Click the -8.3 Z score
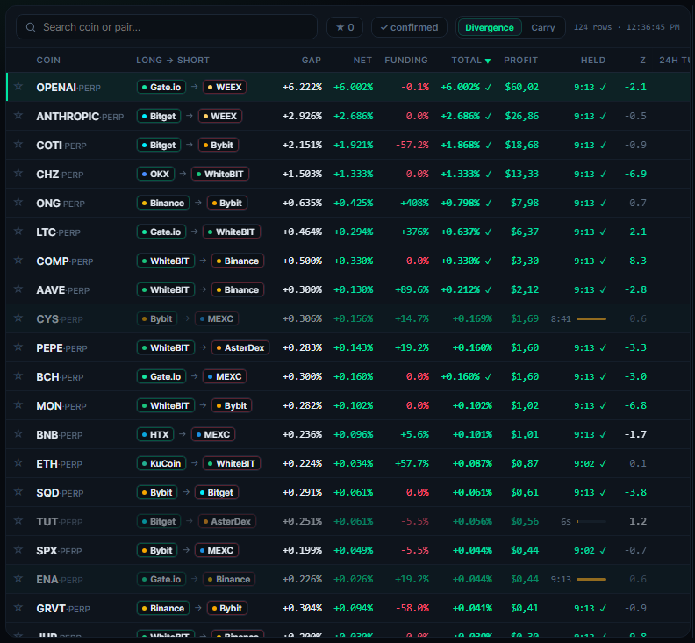 tap(635, 261)
